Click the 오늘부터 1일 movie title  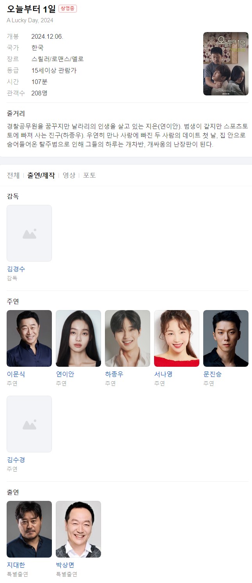click(31, 9)
